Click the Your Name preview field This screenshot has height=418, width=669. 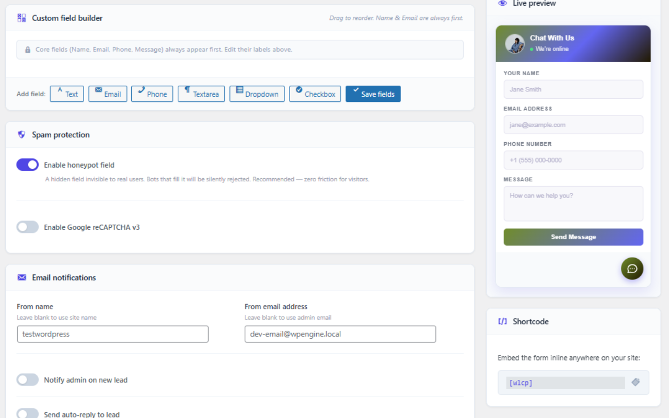(573, 89)
